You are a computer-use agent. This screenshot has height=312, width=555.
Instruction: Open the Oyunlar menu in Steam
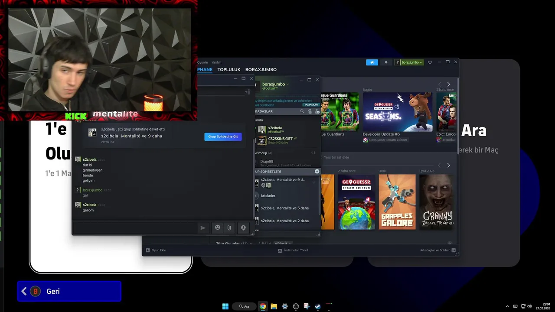[202, 62]
